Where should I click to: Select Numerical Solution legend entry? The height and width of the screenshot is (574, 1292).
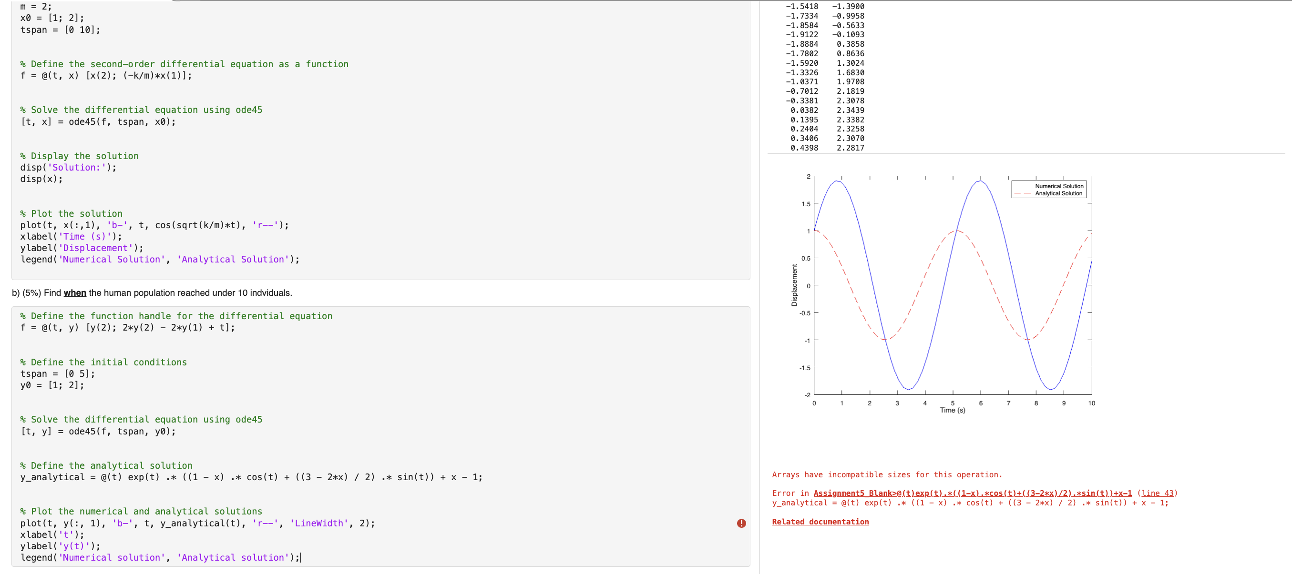pos(1059,186)
